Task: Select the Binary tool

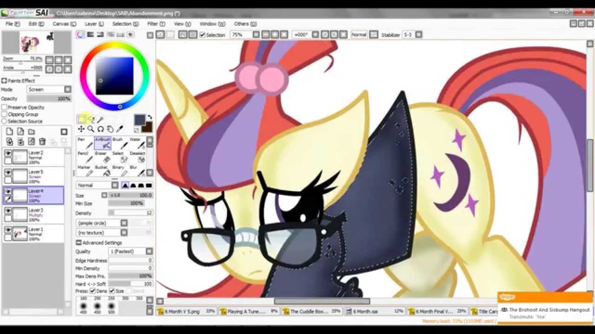Action: [120, 171]
